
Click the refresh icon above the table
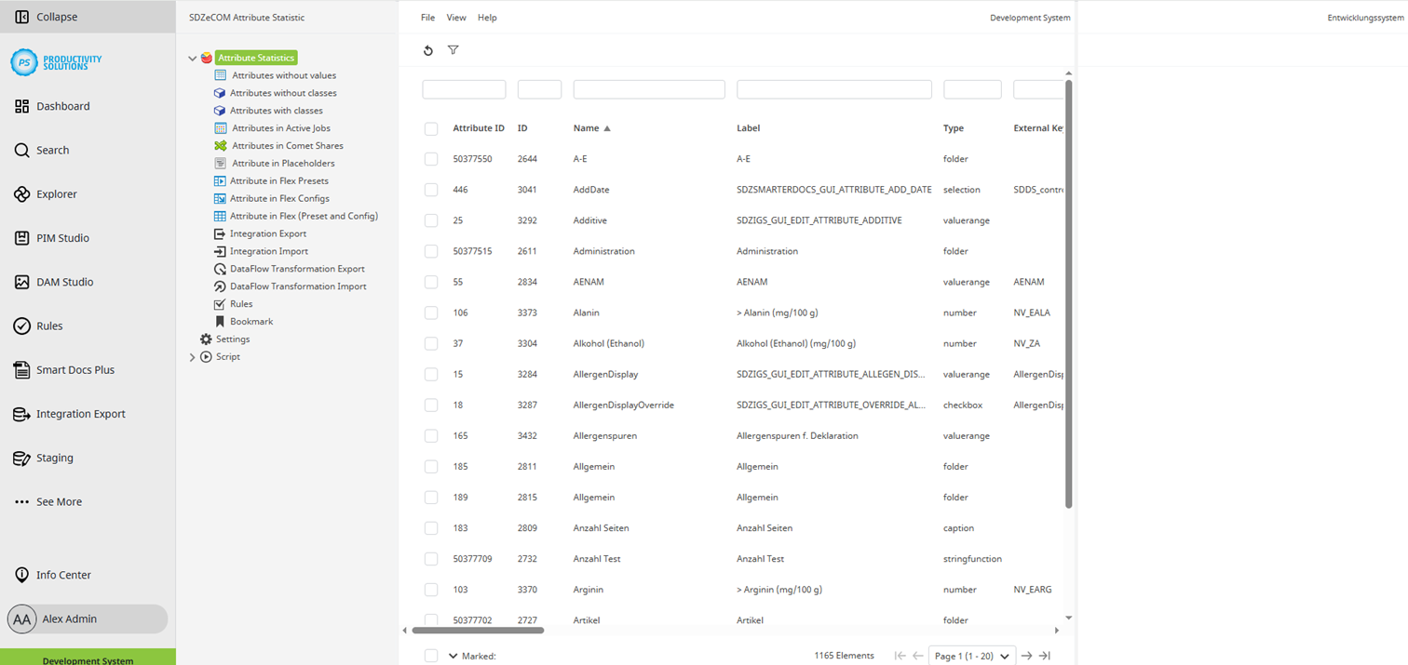428,50
